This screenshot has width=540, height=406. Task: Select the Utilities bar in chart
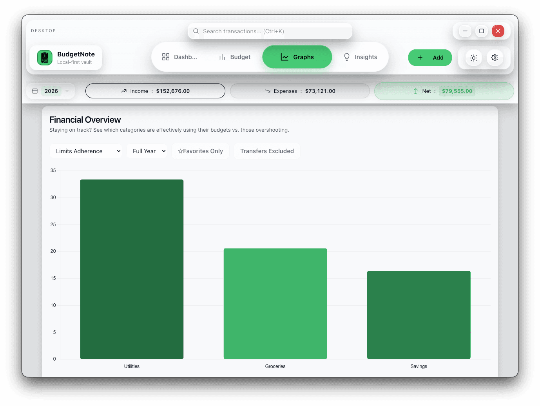pos(132,269)
